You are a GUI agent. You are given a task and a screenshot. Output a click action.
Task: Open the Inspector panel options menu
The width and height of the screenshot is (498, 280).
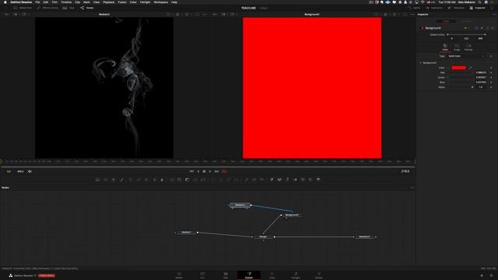pos(494,14)
